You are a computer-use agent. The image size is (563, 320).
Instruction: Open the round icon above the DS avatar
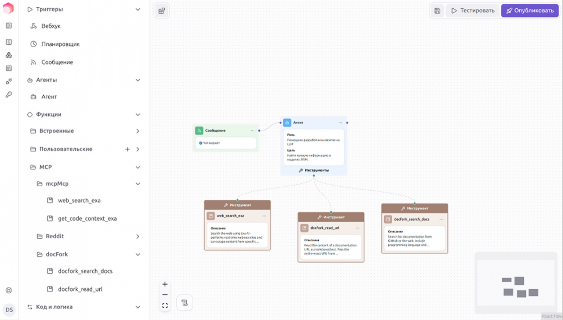[9, 290]
